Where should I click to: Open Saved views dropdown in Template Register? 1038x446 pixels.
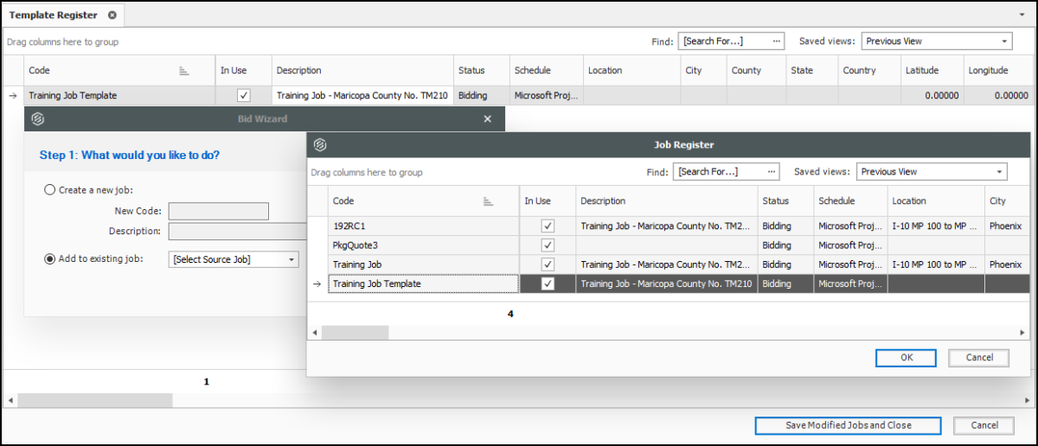click(1004, 41)
